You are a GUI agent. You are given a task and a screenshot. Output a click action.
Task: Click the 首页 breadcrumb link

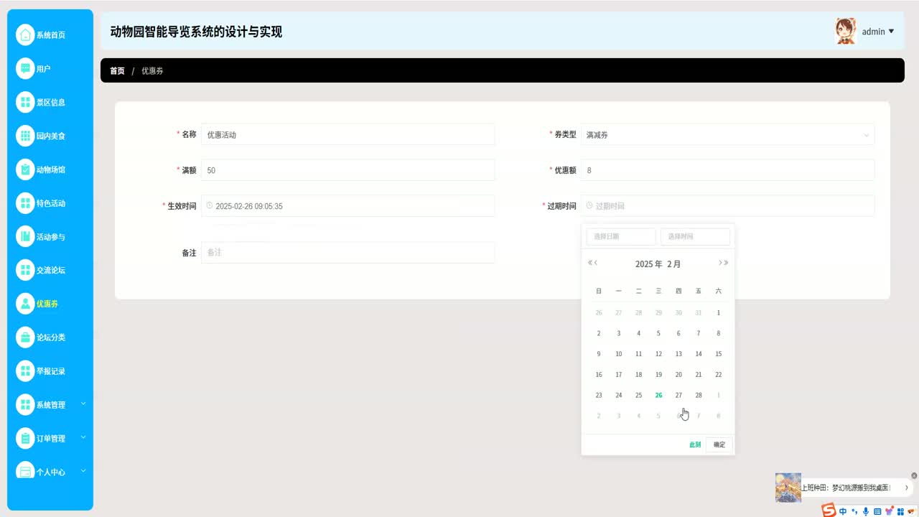point(117,71)
